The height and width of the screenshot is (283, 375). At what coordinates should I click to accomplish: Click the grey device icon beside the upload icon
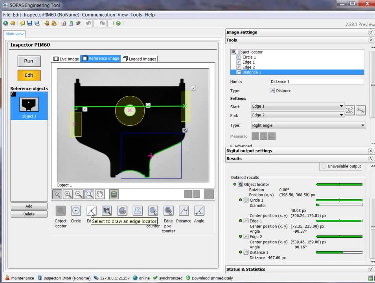point(78,23)
